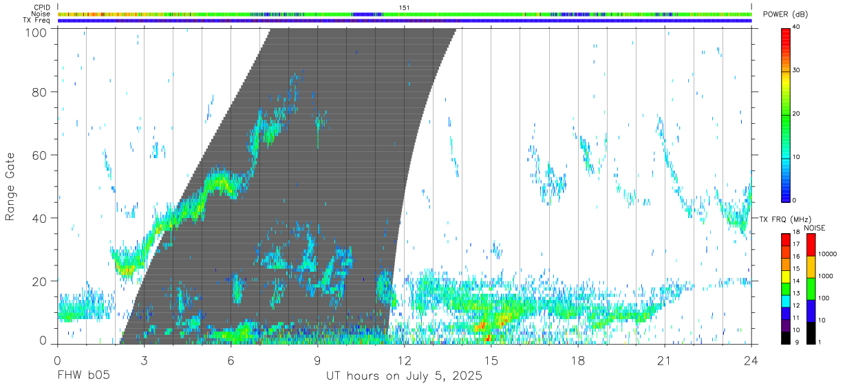Click the CPID label at top left
Image resolution: width=845 pixels, height=390 pixels.
[x=42, y=7]
